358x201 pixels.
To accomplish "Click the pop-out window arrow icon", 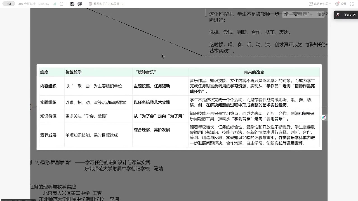I will tap(62, 4).
